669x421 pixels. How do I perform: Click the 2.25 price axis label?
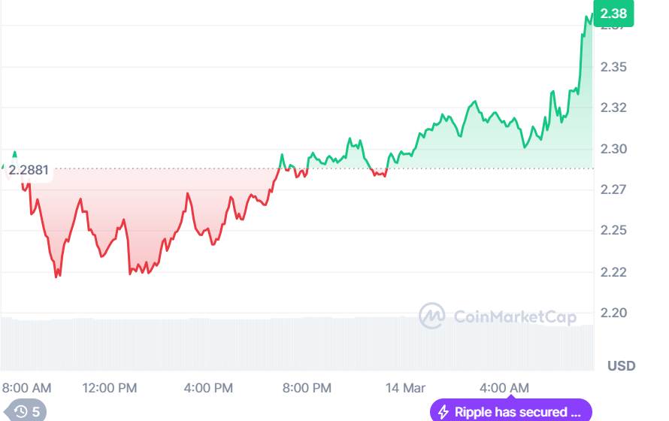click(616, 230)
